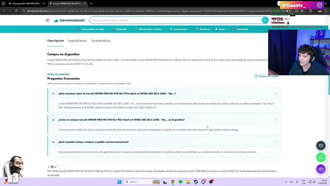
Task: Collapse the '¿Qué conviene saber' FAQ item
Action: [x=164, y=94]
